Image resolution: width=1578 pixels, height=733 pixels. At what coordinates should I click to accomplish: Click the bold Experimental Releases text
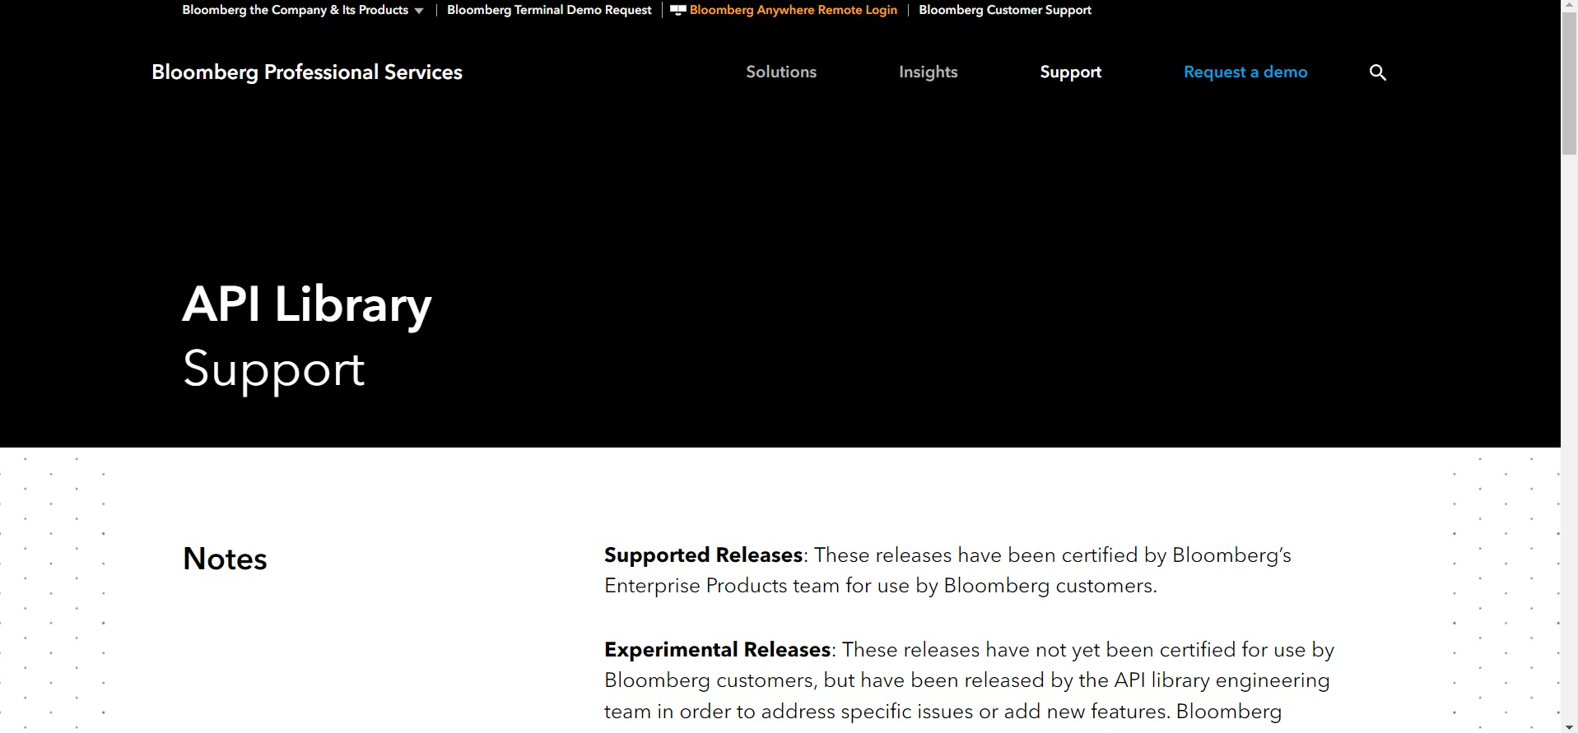click(x=717, y=650)
